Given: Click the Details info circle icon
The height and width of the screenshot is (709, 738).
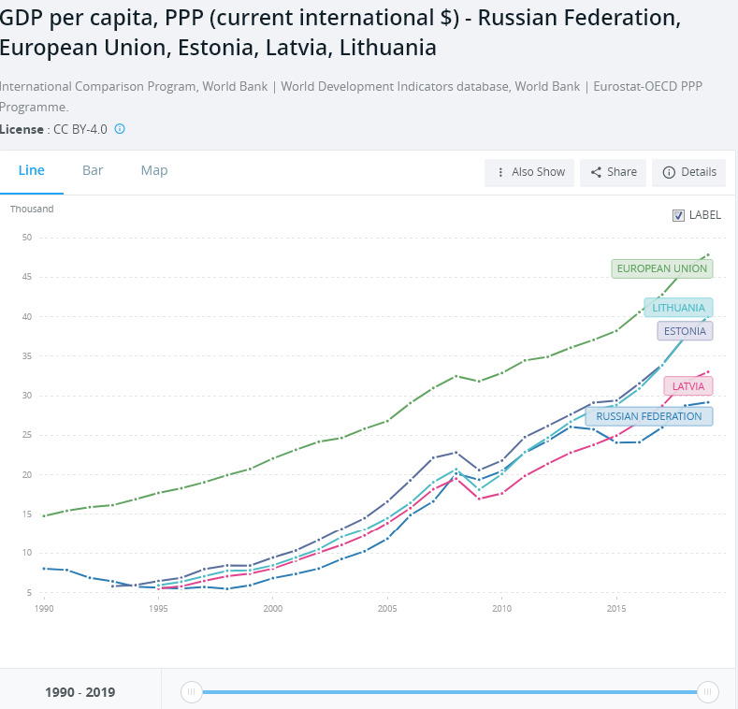Looking at the screenshot, I should [x=669, y=172].
